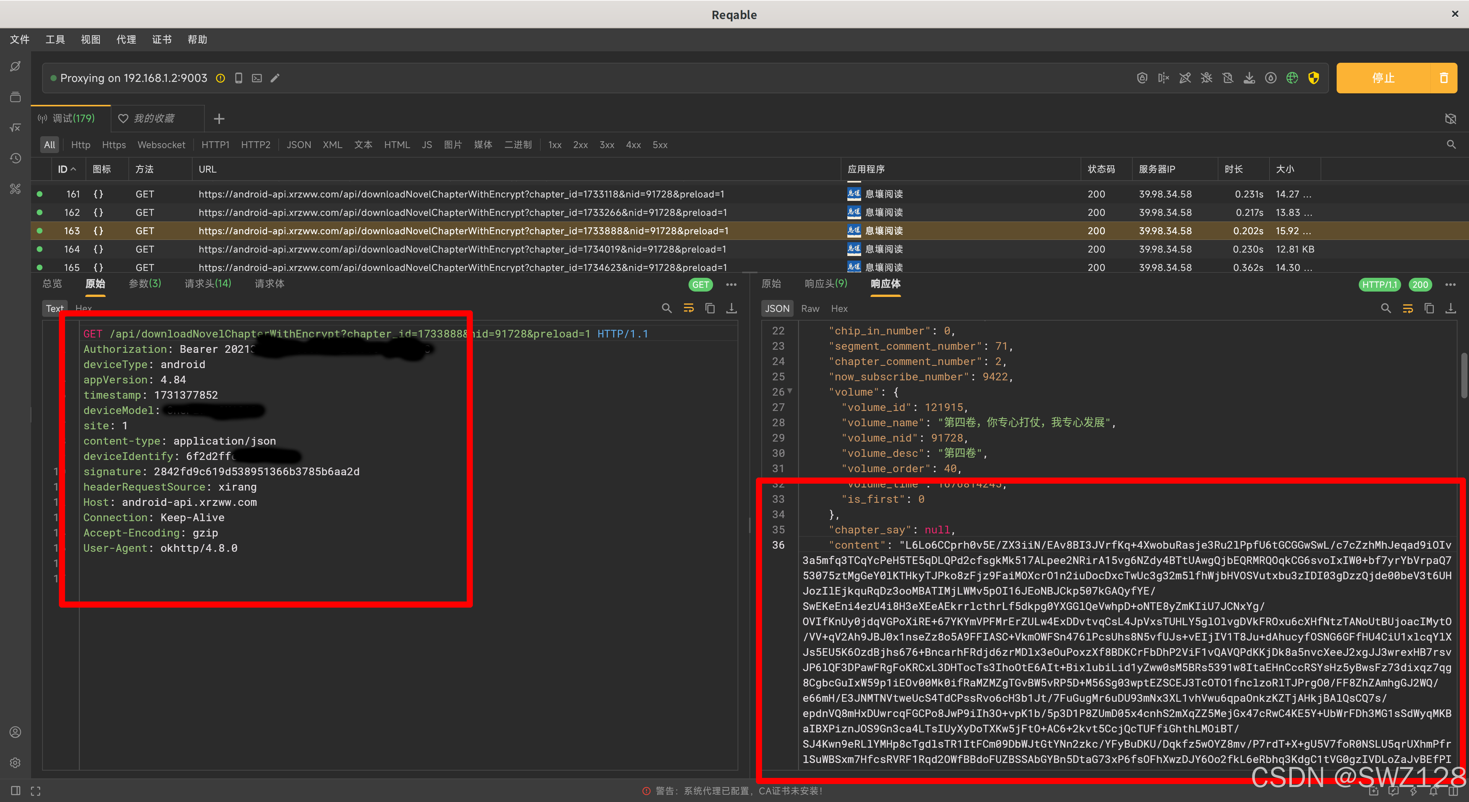The image size is (1469, 802).
Task: Clear captured list with trash icon
Action: click(1443, 78)
